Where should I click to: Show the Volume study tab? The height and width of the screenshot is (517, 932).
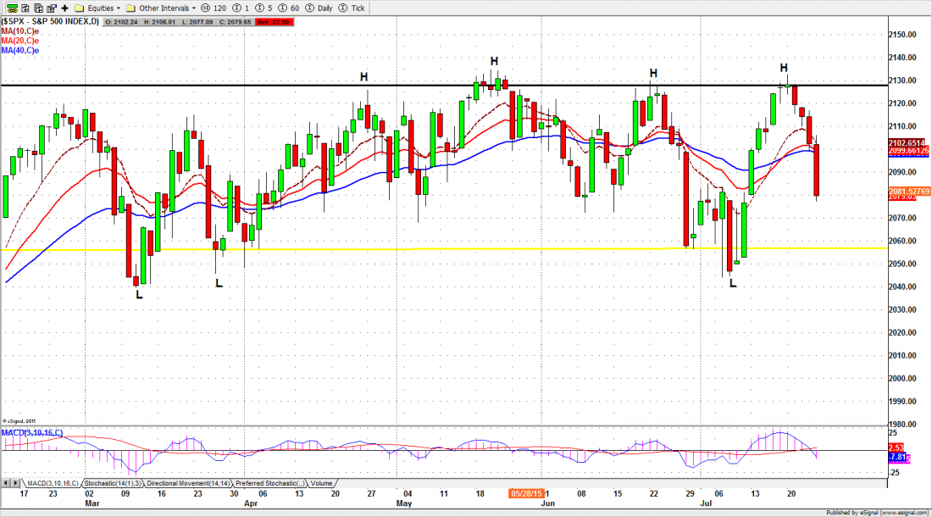[x=322, y=483]
